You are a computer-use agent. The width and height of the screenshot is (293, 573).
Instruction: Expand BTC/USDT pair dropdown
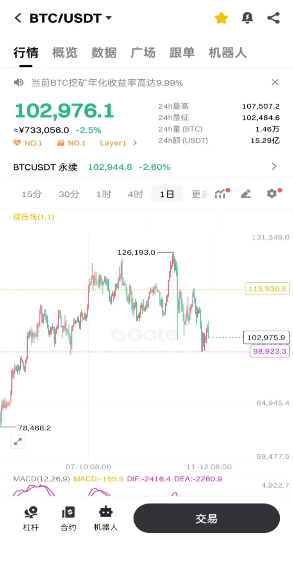click(x=109, y=18)
